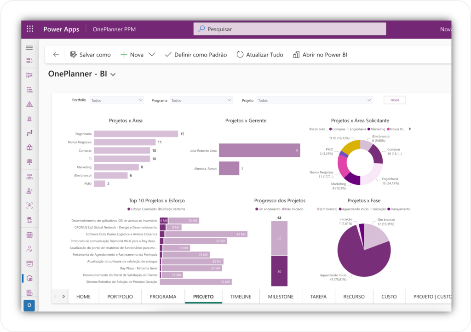Open the person-edit icon in sidebar
The width and height of the screenshot is (471, 332).
[29, 249]
